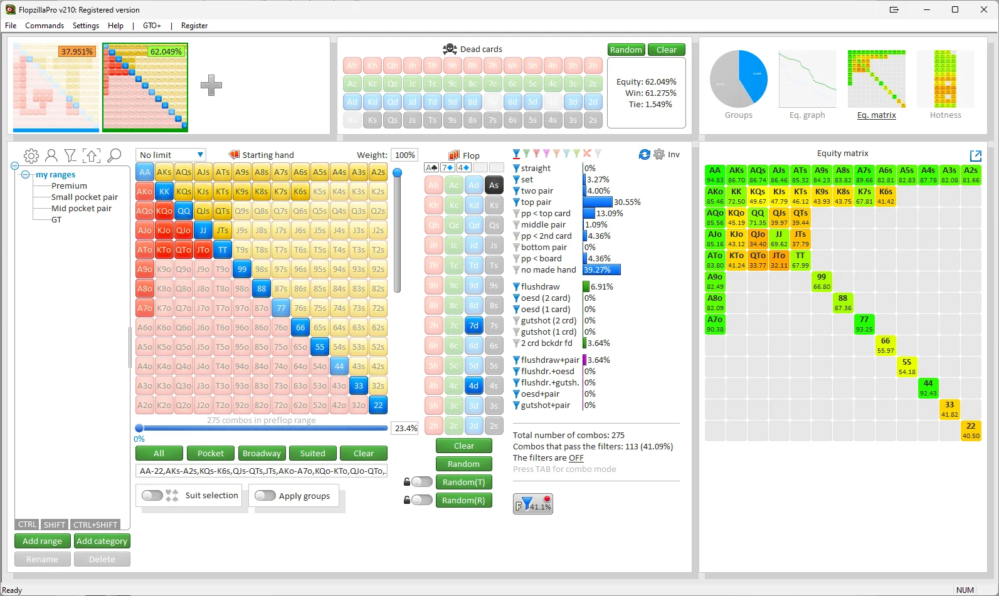
Task: Click the range settings gear icon
Action: [31, 155]
